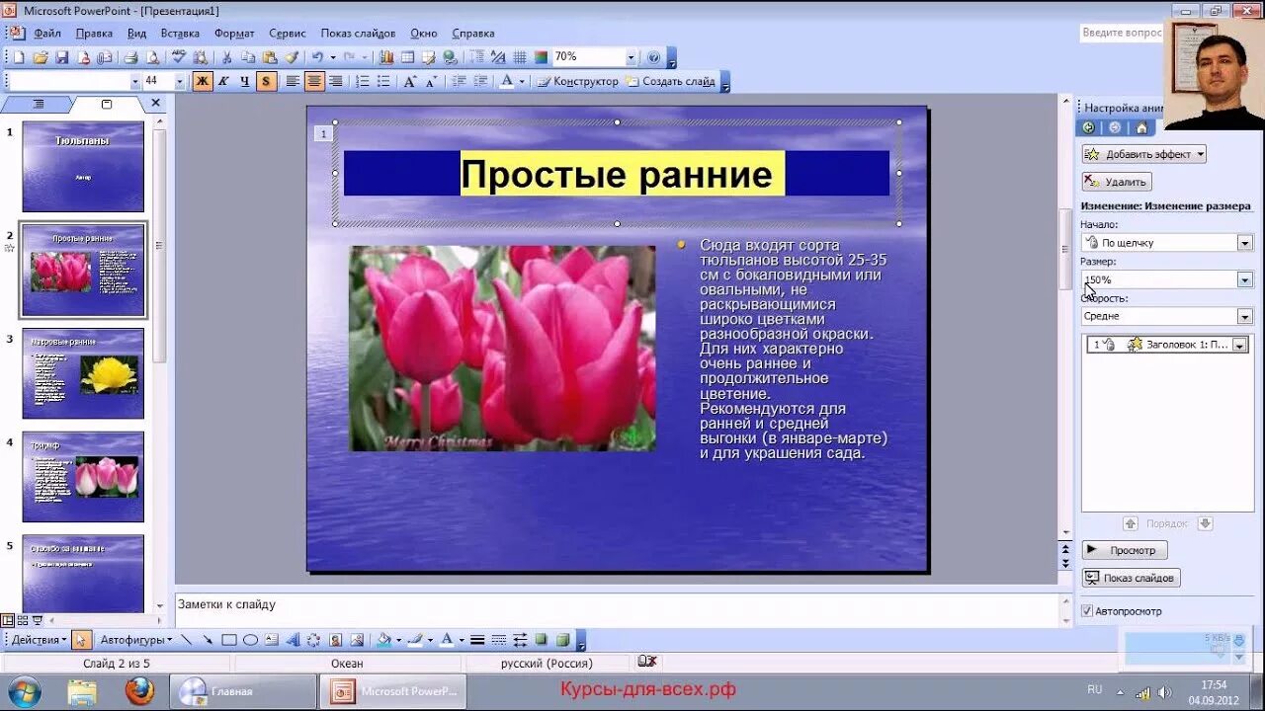Open the Файл menu
This screenshot has height=711, width=1265.
(47, 33)
